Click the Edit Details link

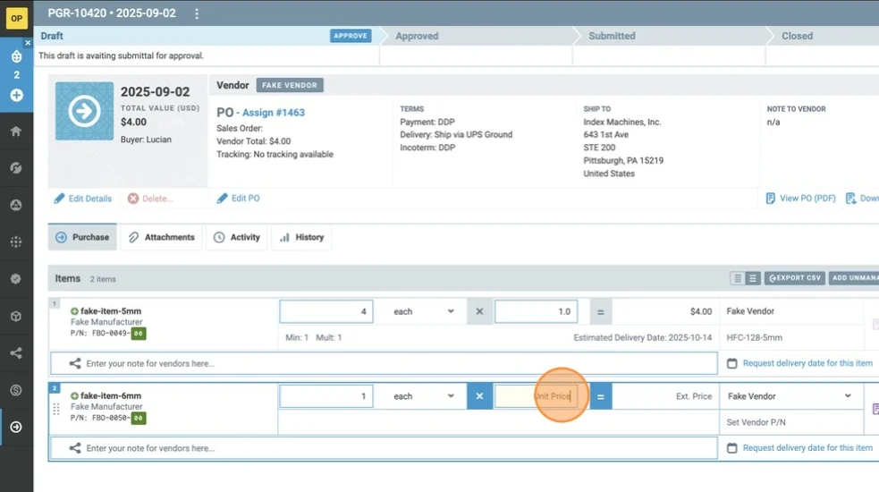click(x=83, y=199)
